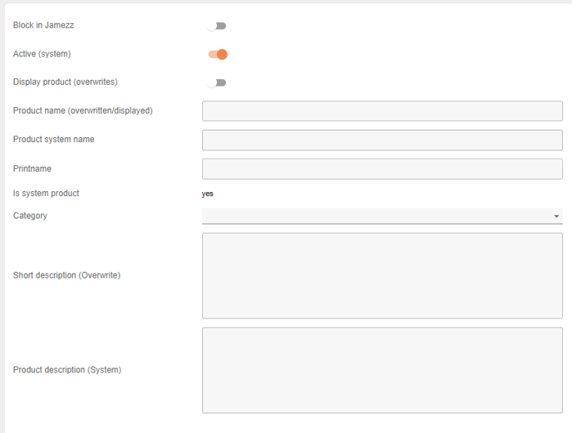This screenshot has width=572, height=433.
Task: Select the Printname text input
Action: coord(382,169)
